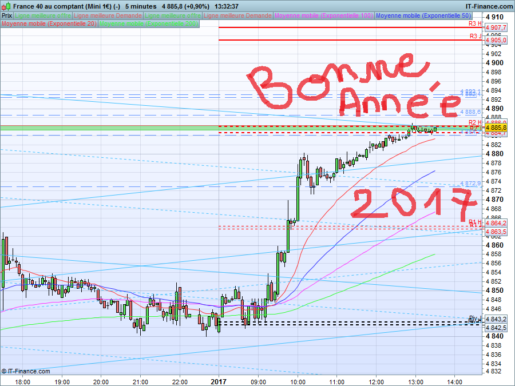Viewport: 515px width, 386px height.
Task: Click the R3 J resistance label
Action: [x=476, y=36]
